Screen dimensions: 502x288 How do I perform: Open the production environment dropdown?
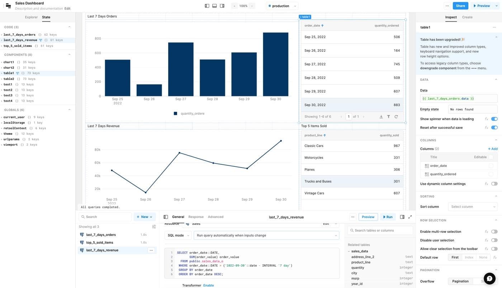[282, 6]
